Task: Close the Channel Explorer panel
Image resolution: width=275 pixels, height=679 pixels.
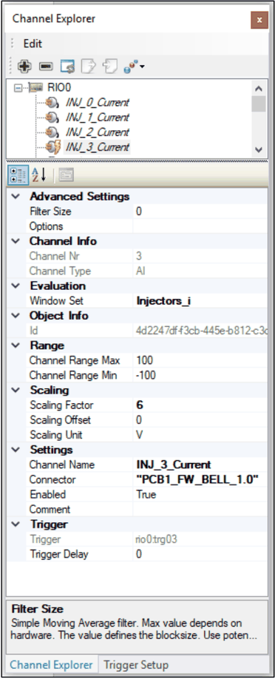Action: (259, 20)
